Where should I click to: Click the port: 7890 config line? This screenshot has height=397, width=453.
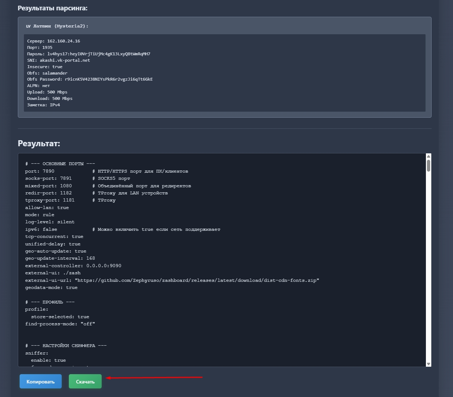click(40, 171)
